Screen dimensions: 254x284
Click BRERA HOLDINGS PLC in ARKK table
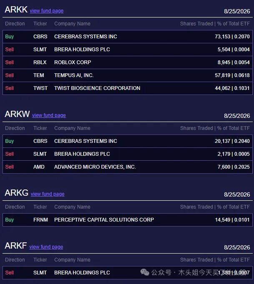82,50
